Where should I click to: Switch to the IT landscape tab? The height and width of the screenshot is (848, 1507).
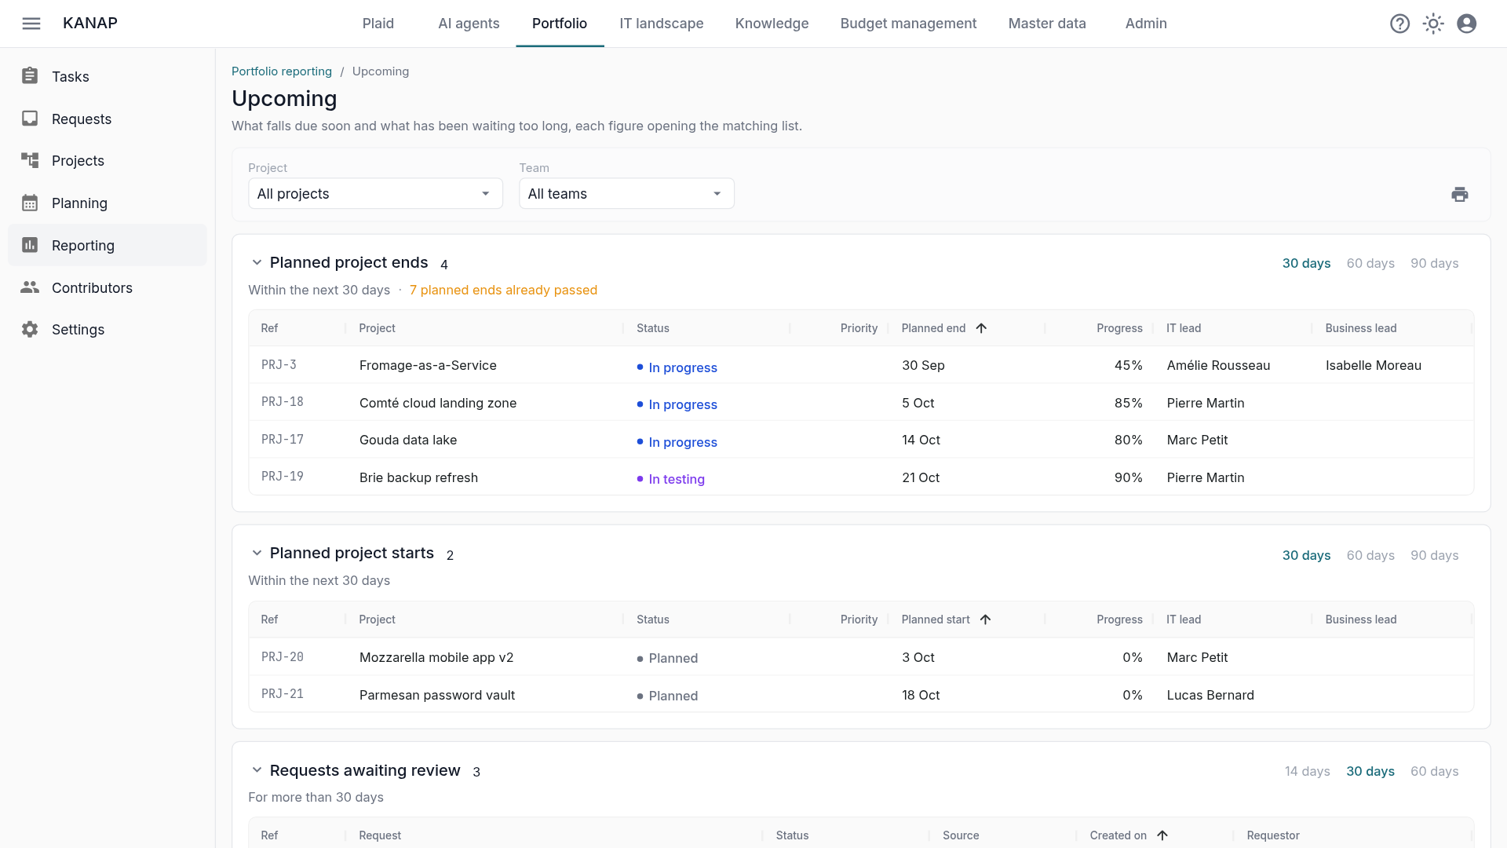click(x=662, y=24)
